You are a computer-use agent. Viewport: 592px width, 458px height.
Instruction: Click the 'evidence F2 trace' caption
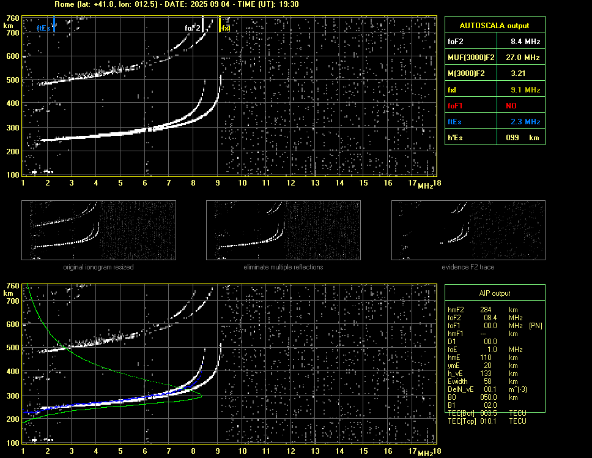[x=468, y=267]
